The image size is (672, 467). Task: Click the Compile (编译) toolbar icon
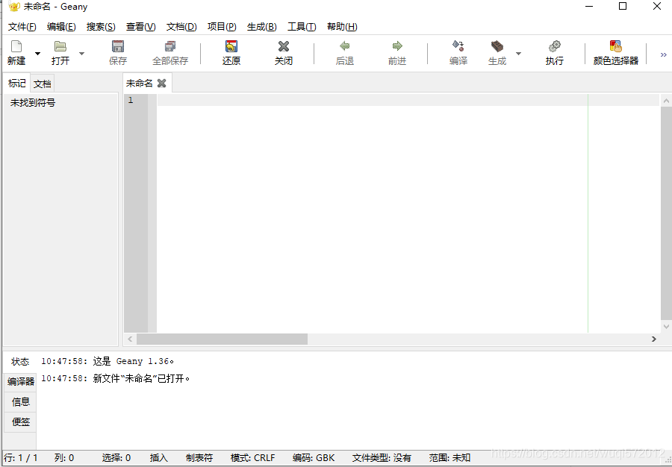[458, 46]
